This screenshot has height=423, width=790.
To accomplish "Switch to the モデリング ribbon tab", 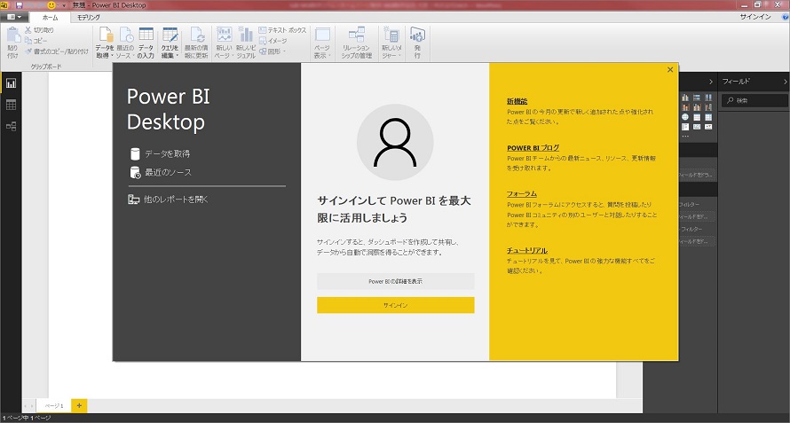I will click(x=88, y=17).
